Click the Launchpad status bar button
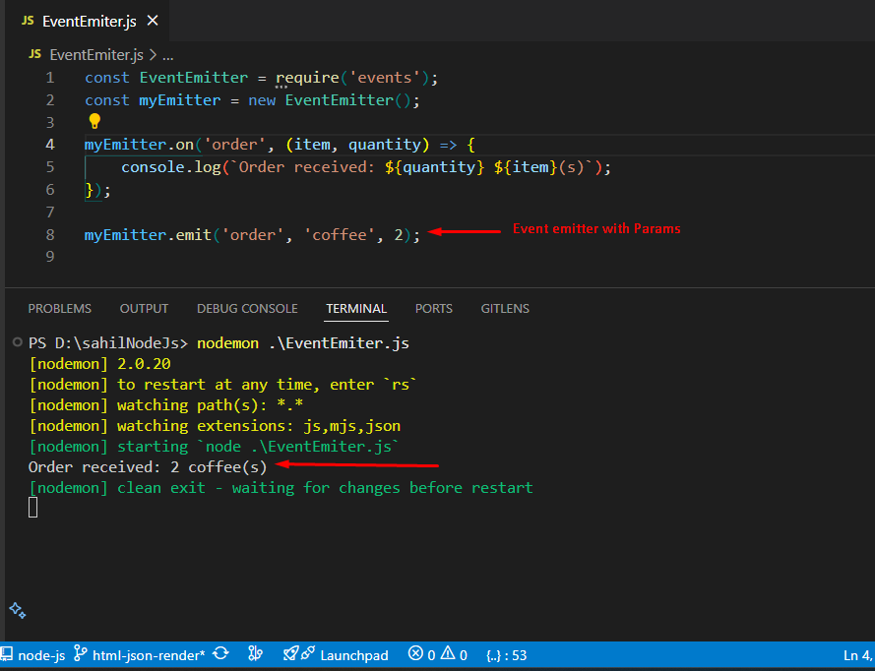 [x=354, y=655]
